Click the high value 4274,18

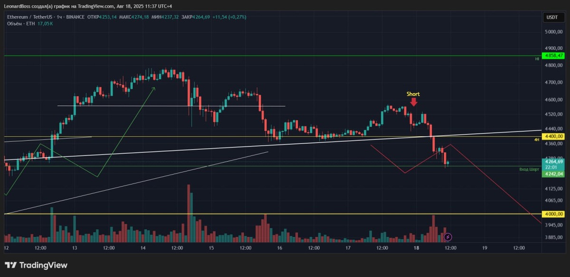point(140,17)
